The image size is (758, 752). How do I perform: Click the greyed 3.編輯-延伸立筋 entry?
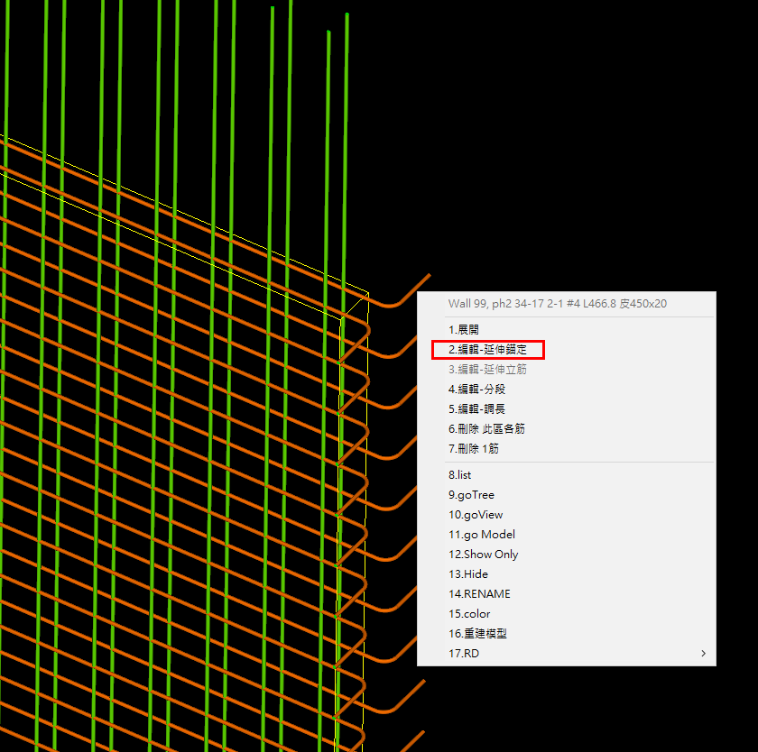[566, 369]
